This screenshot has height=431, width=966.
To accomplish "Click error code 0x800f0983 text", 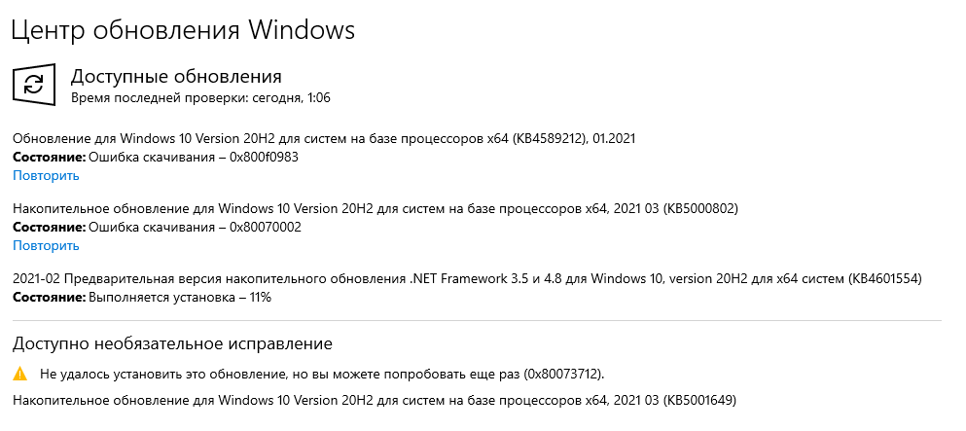I will [264, 158].
